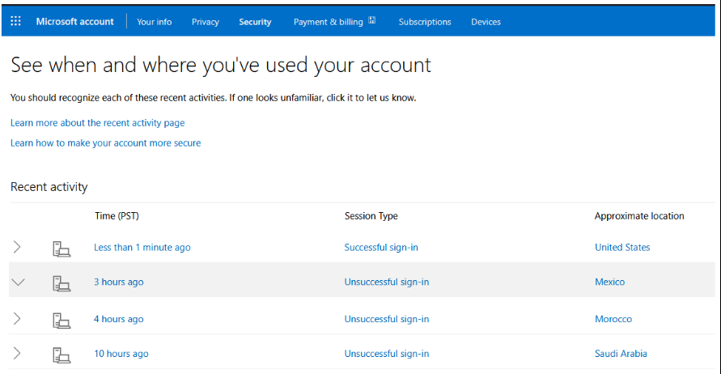Open Payment & billing menu

329,22
